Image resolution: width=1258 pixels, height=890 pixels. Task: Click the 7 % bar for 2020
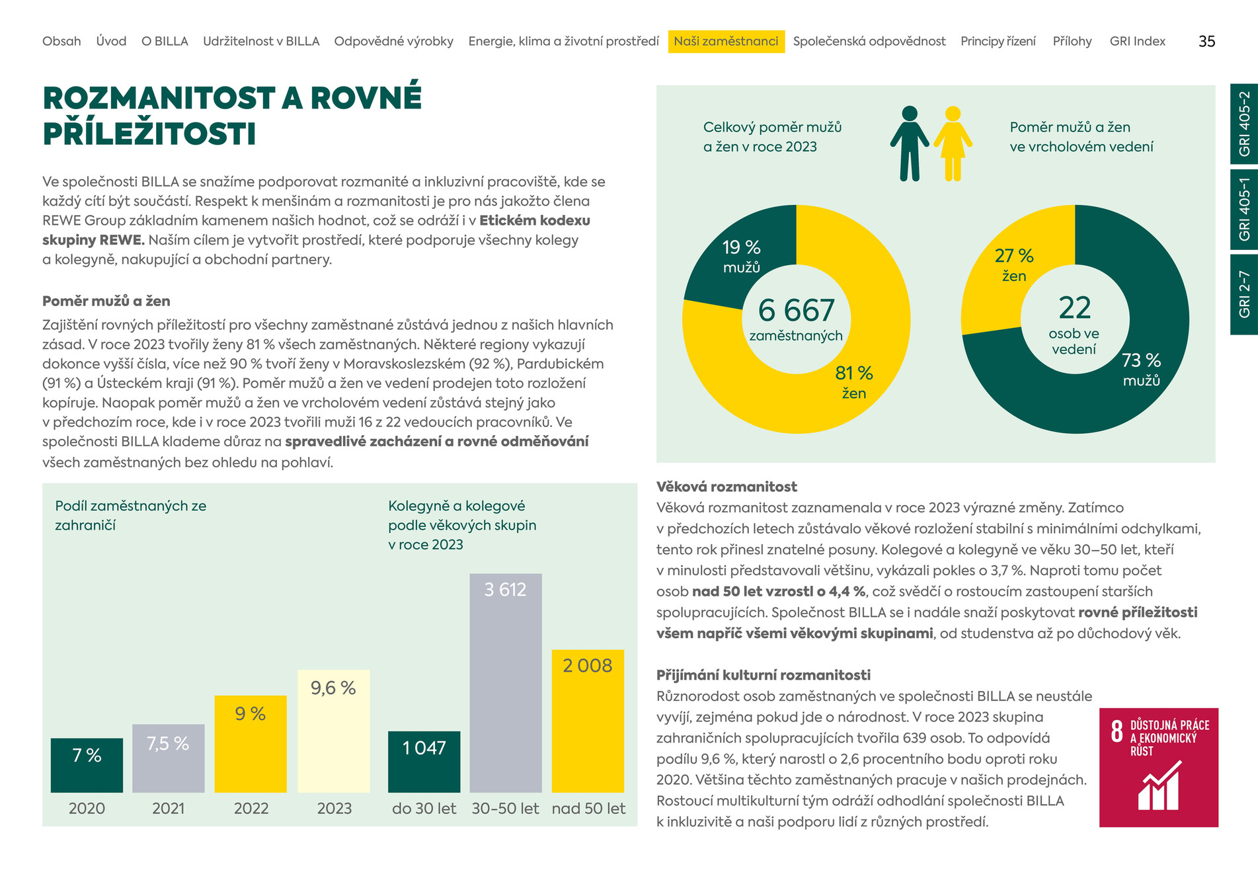tap(87, 765)
